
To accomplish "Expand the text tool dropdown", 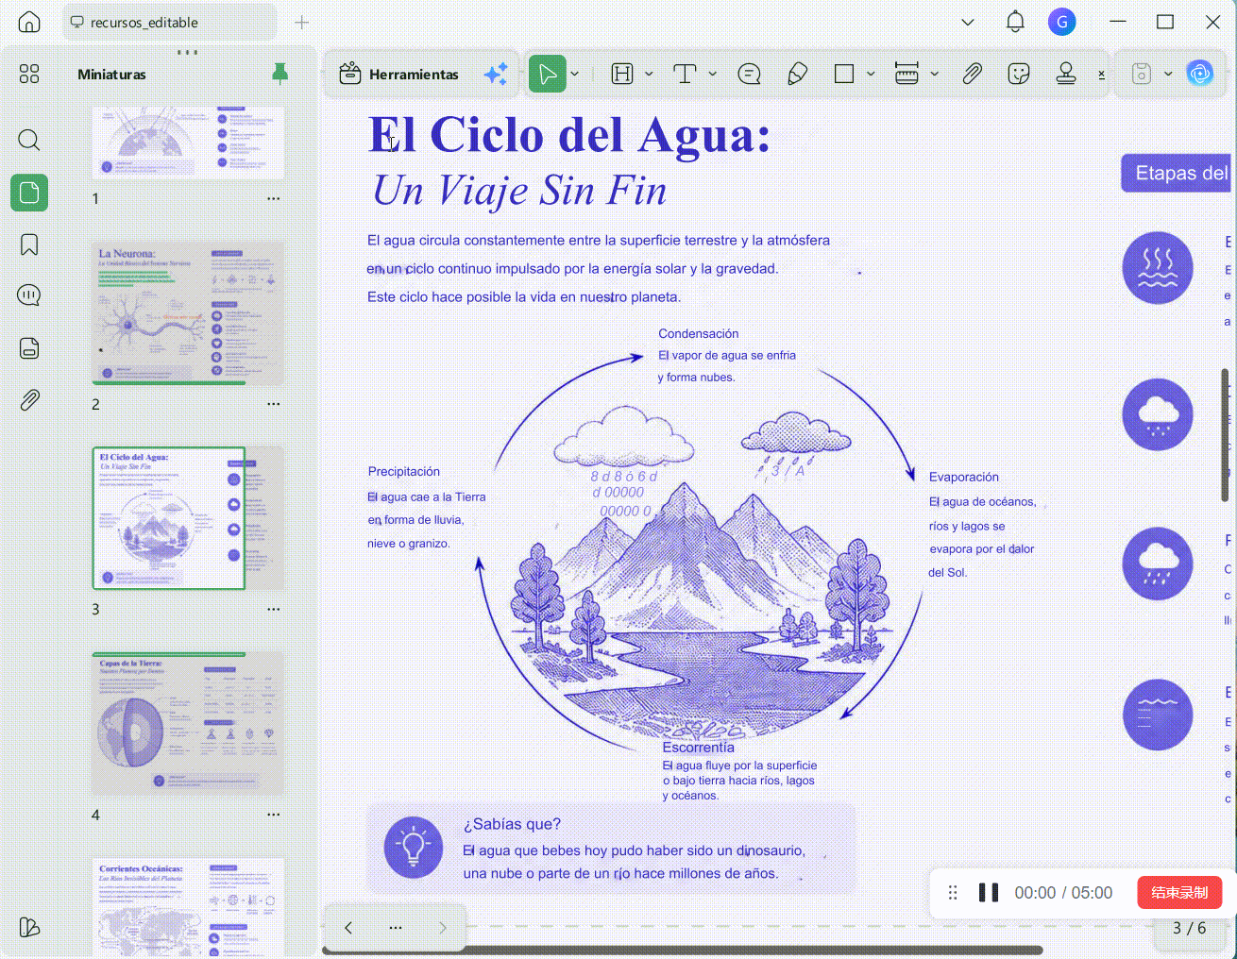I will click(713, 74).
